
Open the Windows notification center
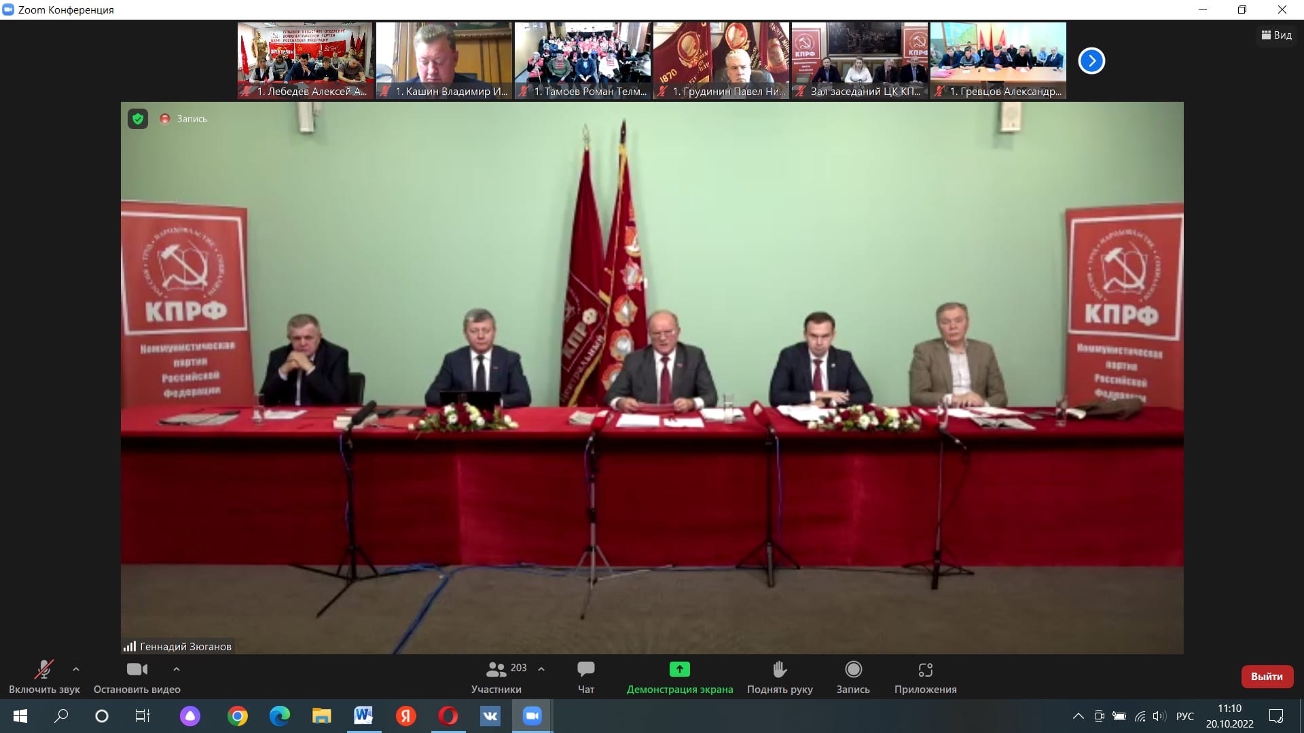click(1276, 716)
